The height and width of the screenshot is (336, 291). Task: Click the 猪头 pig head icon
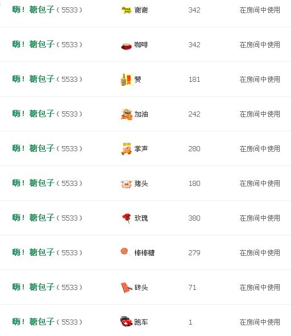(126, 184)
